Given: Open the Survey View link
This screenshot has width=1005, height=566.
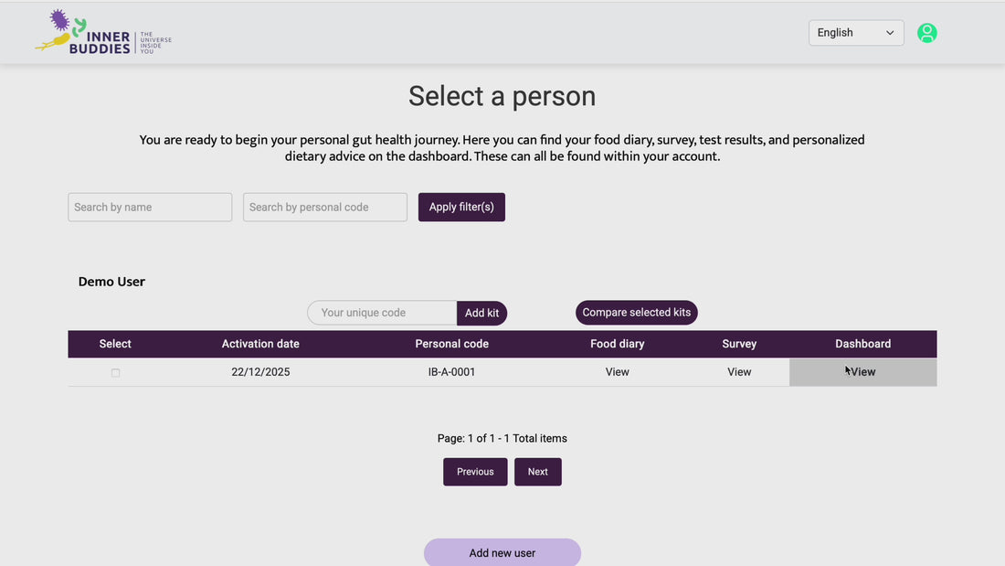Looking at the screenshot, I should (739, 372).
